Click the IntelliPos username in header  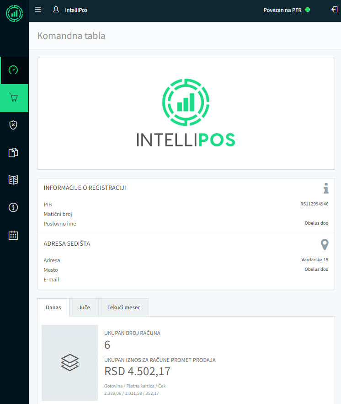[x=76, y=10]
